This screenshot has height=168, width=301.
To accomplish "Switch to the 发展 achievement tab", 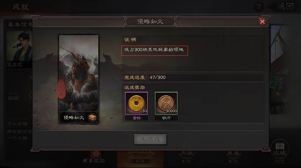I will [233, 155].
